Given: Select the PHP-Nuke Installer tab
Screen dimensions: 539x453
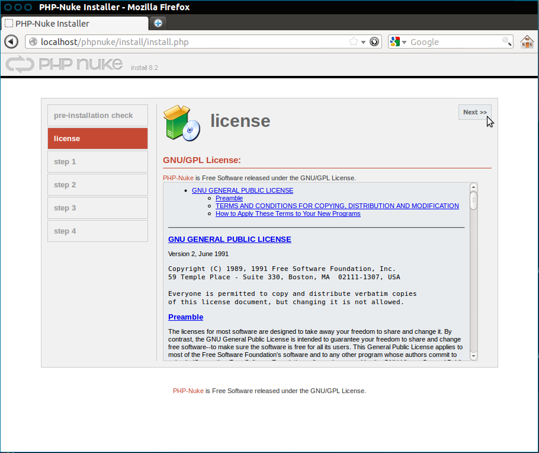Looking at the screenshot, I should point(75,23).
